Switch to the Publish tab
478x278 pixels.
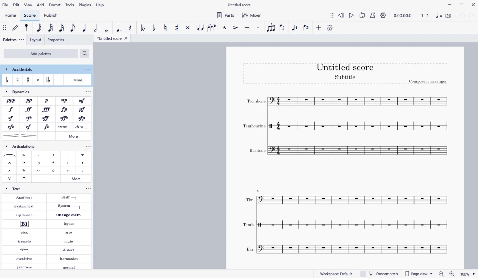(x=50, y=15)
